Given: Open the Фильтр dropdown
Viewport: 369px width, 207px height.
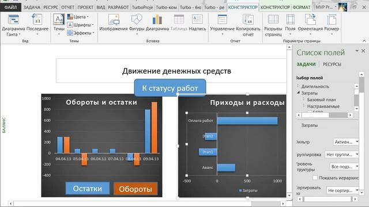Looking at the screenshot, I should pyautogui.click(x=346, y=142).
